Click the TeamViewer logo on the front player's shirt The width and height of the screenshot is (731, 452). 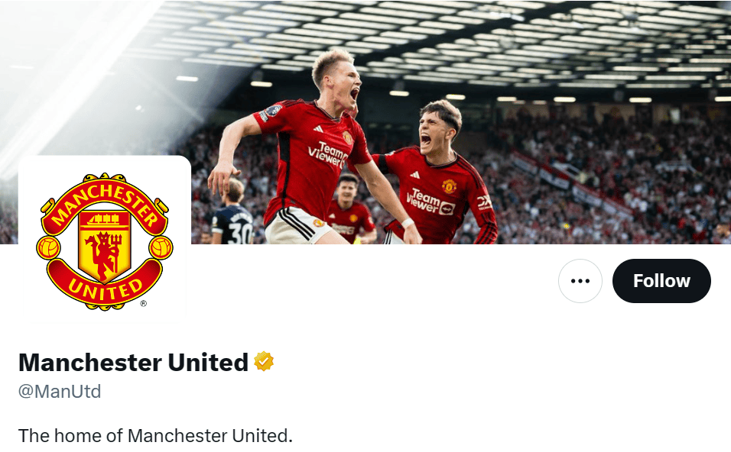tap(328, 155)
